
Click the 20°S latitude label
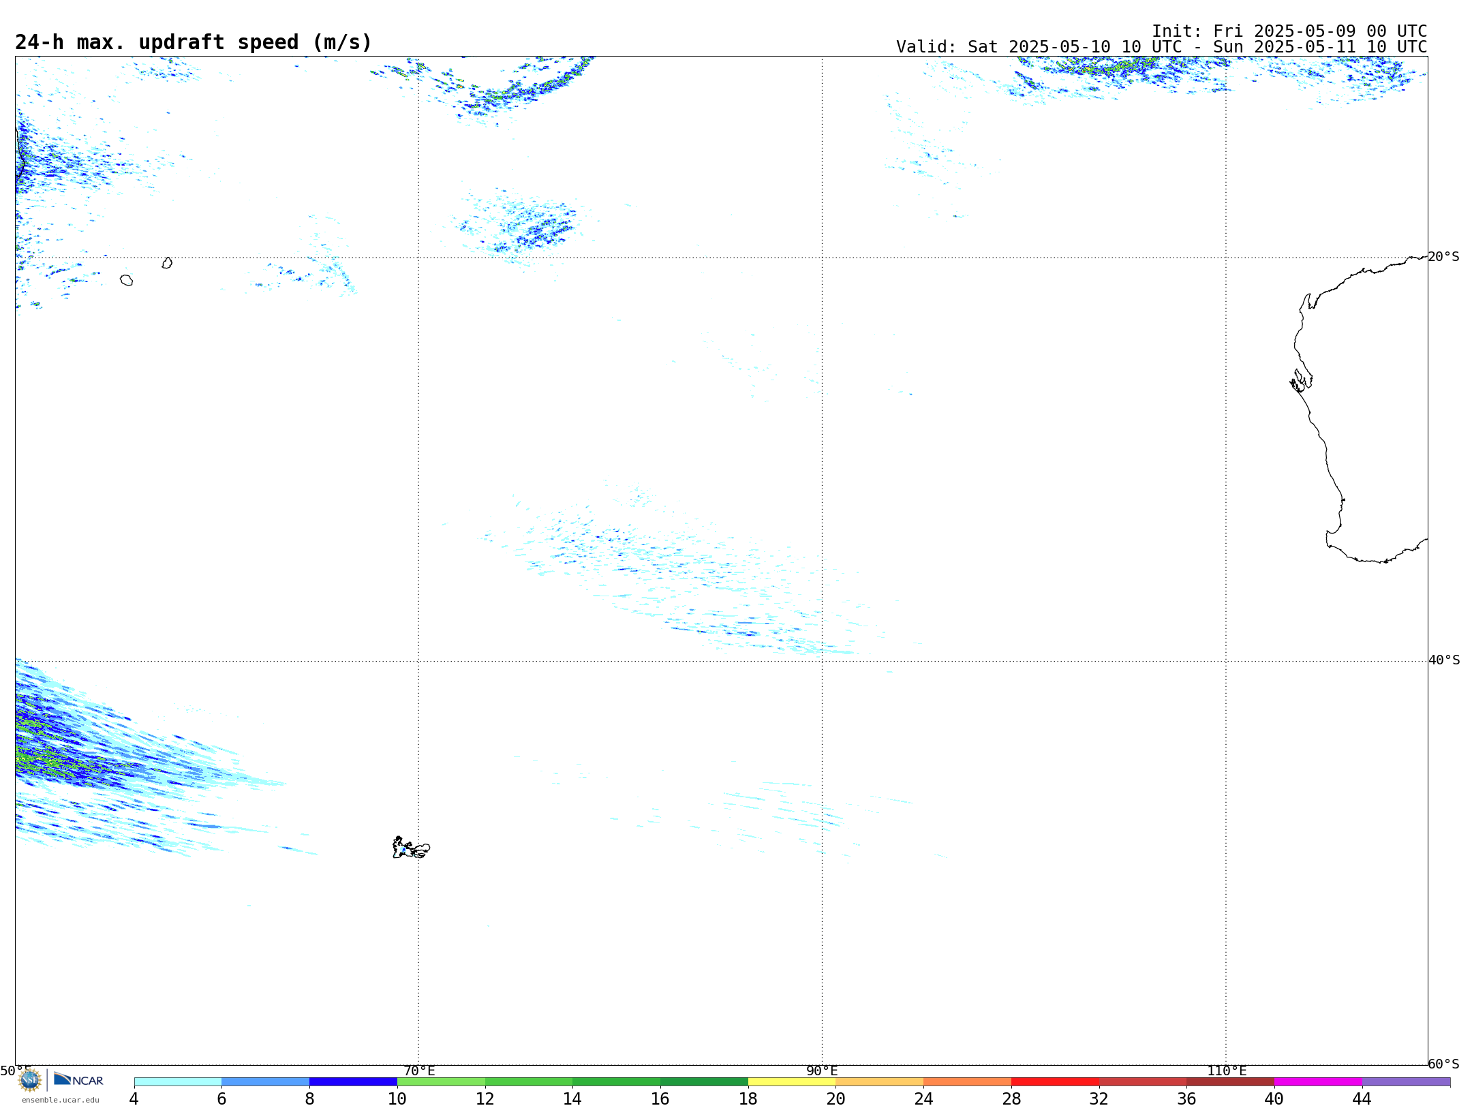pos(1443,257)
